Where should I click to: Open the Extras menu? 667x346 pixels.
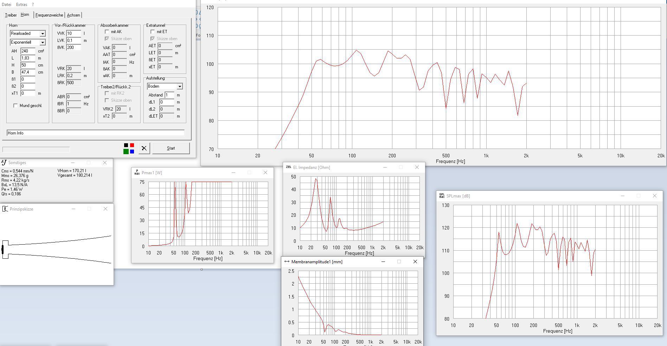pyautogui.click(x=21, y=5)
